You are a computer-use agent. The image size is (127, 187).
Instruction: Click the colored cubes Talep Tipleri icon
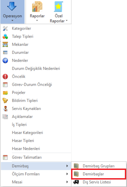tap(5, 37)
